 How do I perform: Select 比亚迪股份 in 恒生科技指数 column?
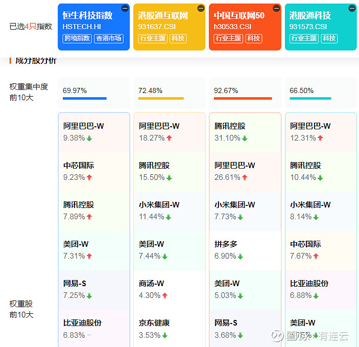point(82,323)
